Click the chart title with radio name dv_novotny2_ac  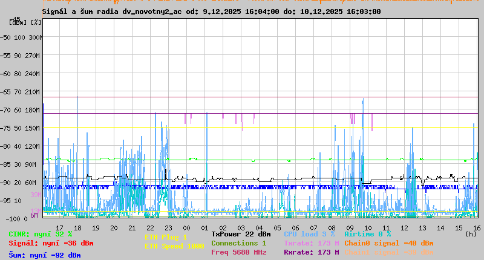pos(212,11)
